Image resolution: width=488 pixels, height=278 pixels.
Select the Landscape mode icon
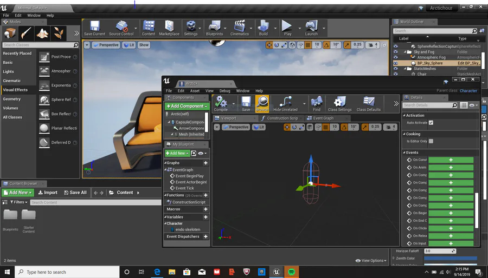click(42, 33)
